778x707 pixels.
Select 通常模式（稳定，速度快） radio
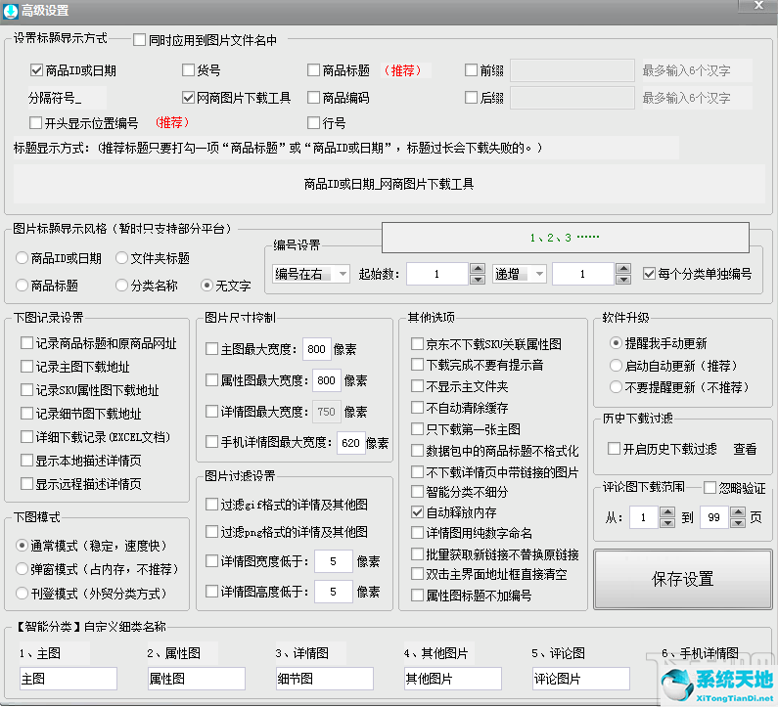(x=22, y=546)
